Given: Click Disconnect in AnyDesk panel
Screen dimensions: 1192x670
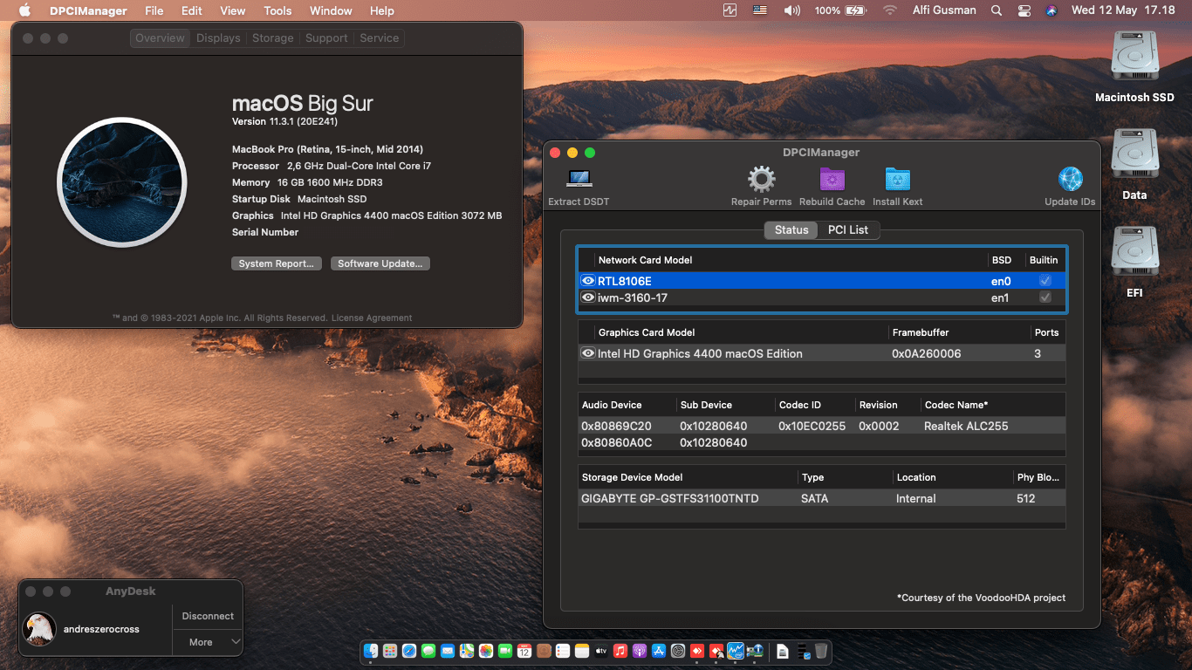Looking at the screenshot, I should 208,616.
